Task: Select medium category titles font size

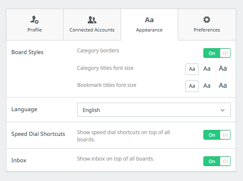Action: coord(207,69)
